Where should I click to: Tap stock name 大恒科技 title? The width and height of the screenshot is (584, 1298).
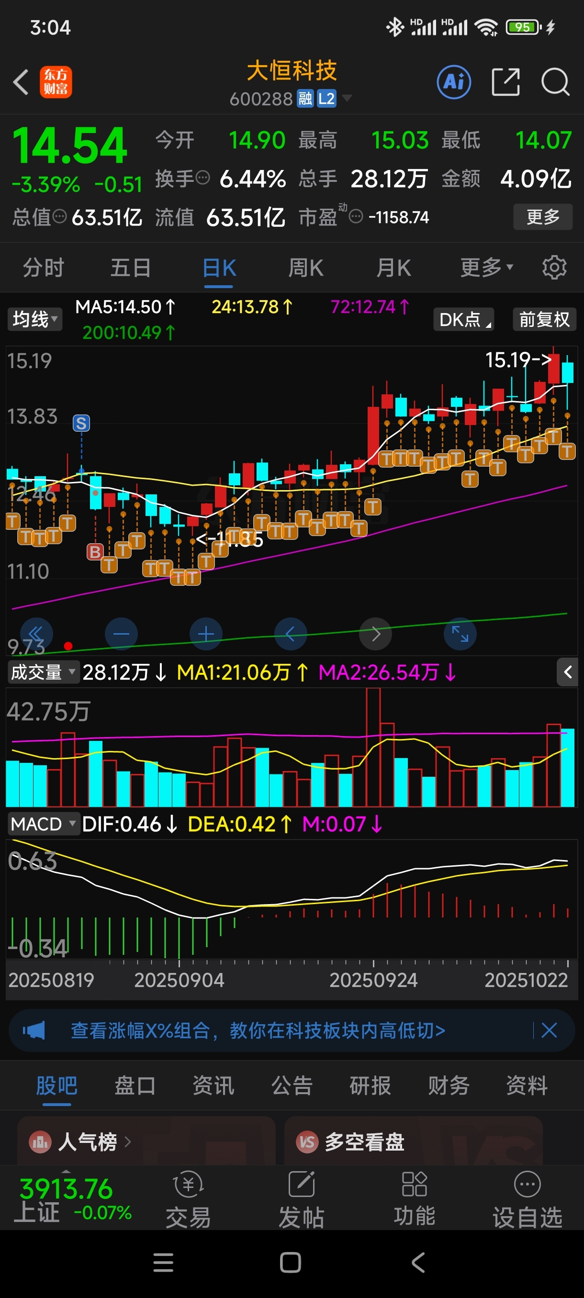(292, 70)
